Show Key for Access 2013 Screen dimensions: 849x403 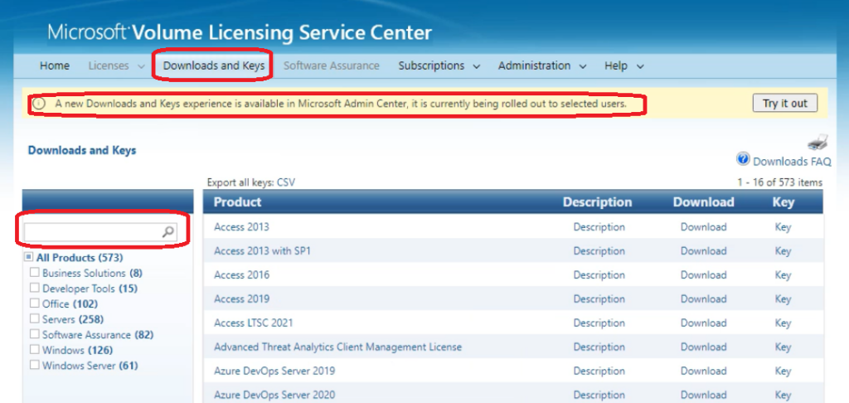783,227
